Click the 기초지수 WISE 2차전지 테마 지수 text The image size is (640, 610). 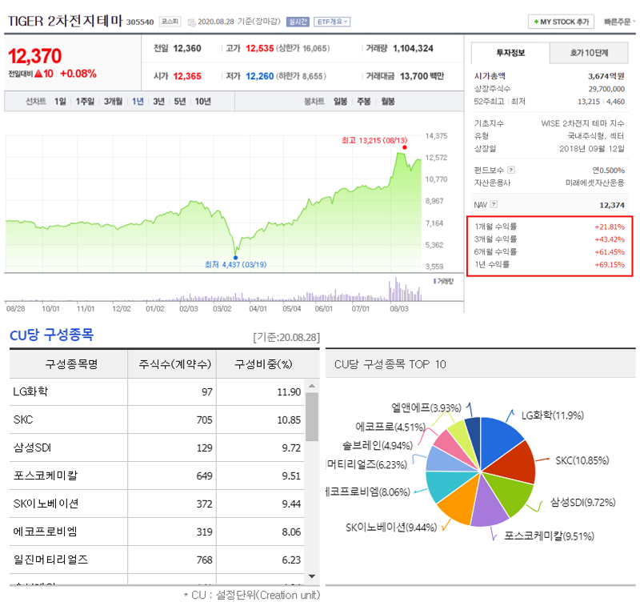tap(582, 123)
